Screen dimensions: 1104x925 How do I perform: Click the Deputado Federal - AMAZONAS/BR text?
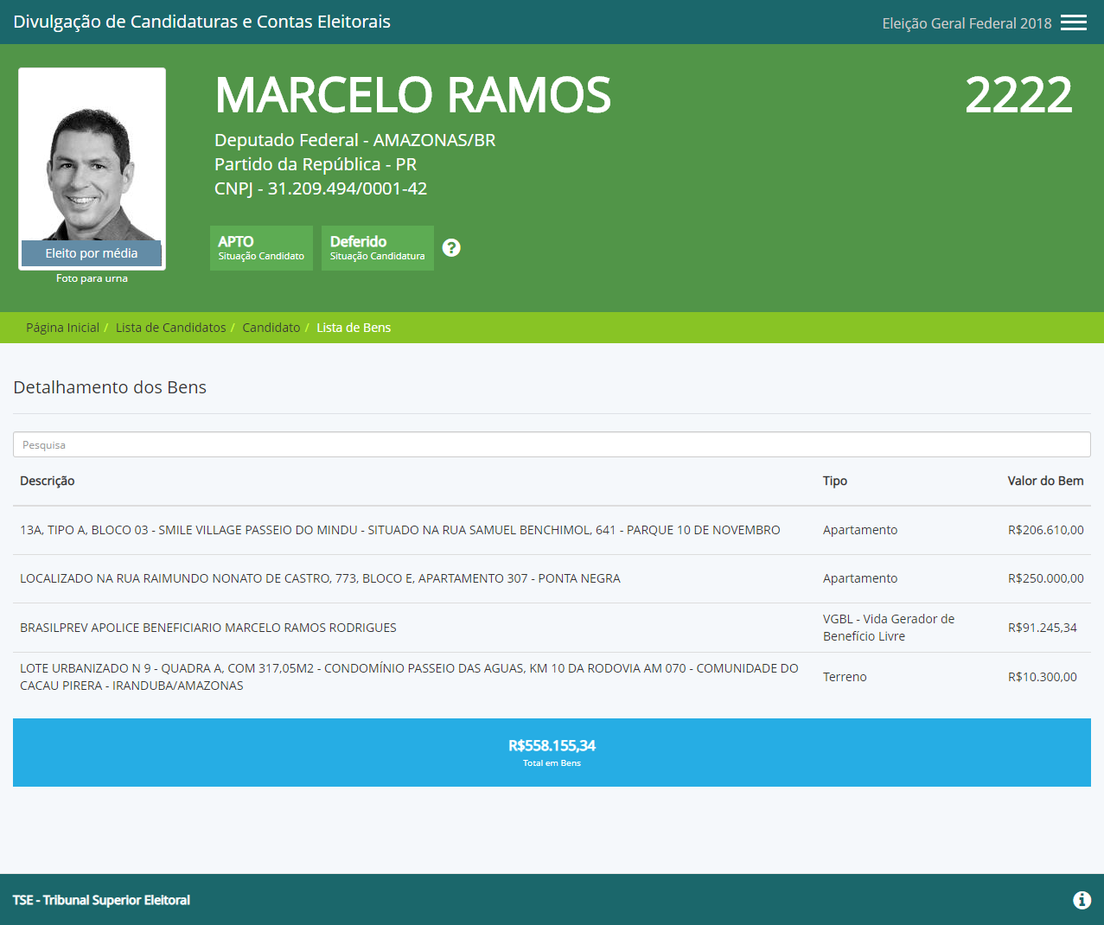coord(355,140)
